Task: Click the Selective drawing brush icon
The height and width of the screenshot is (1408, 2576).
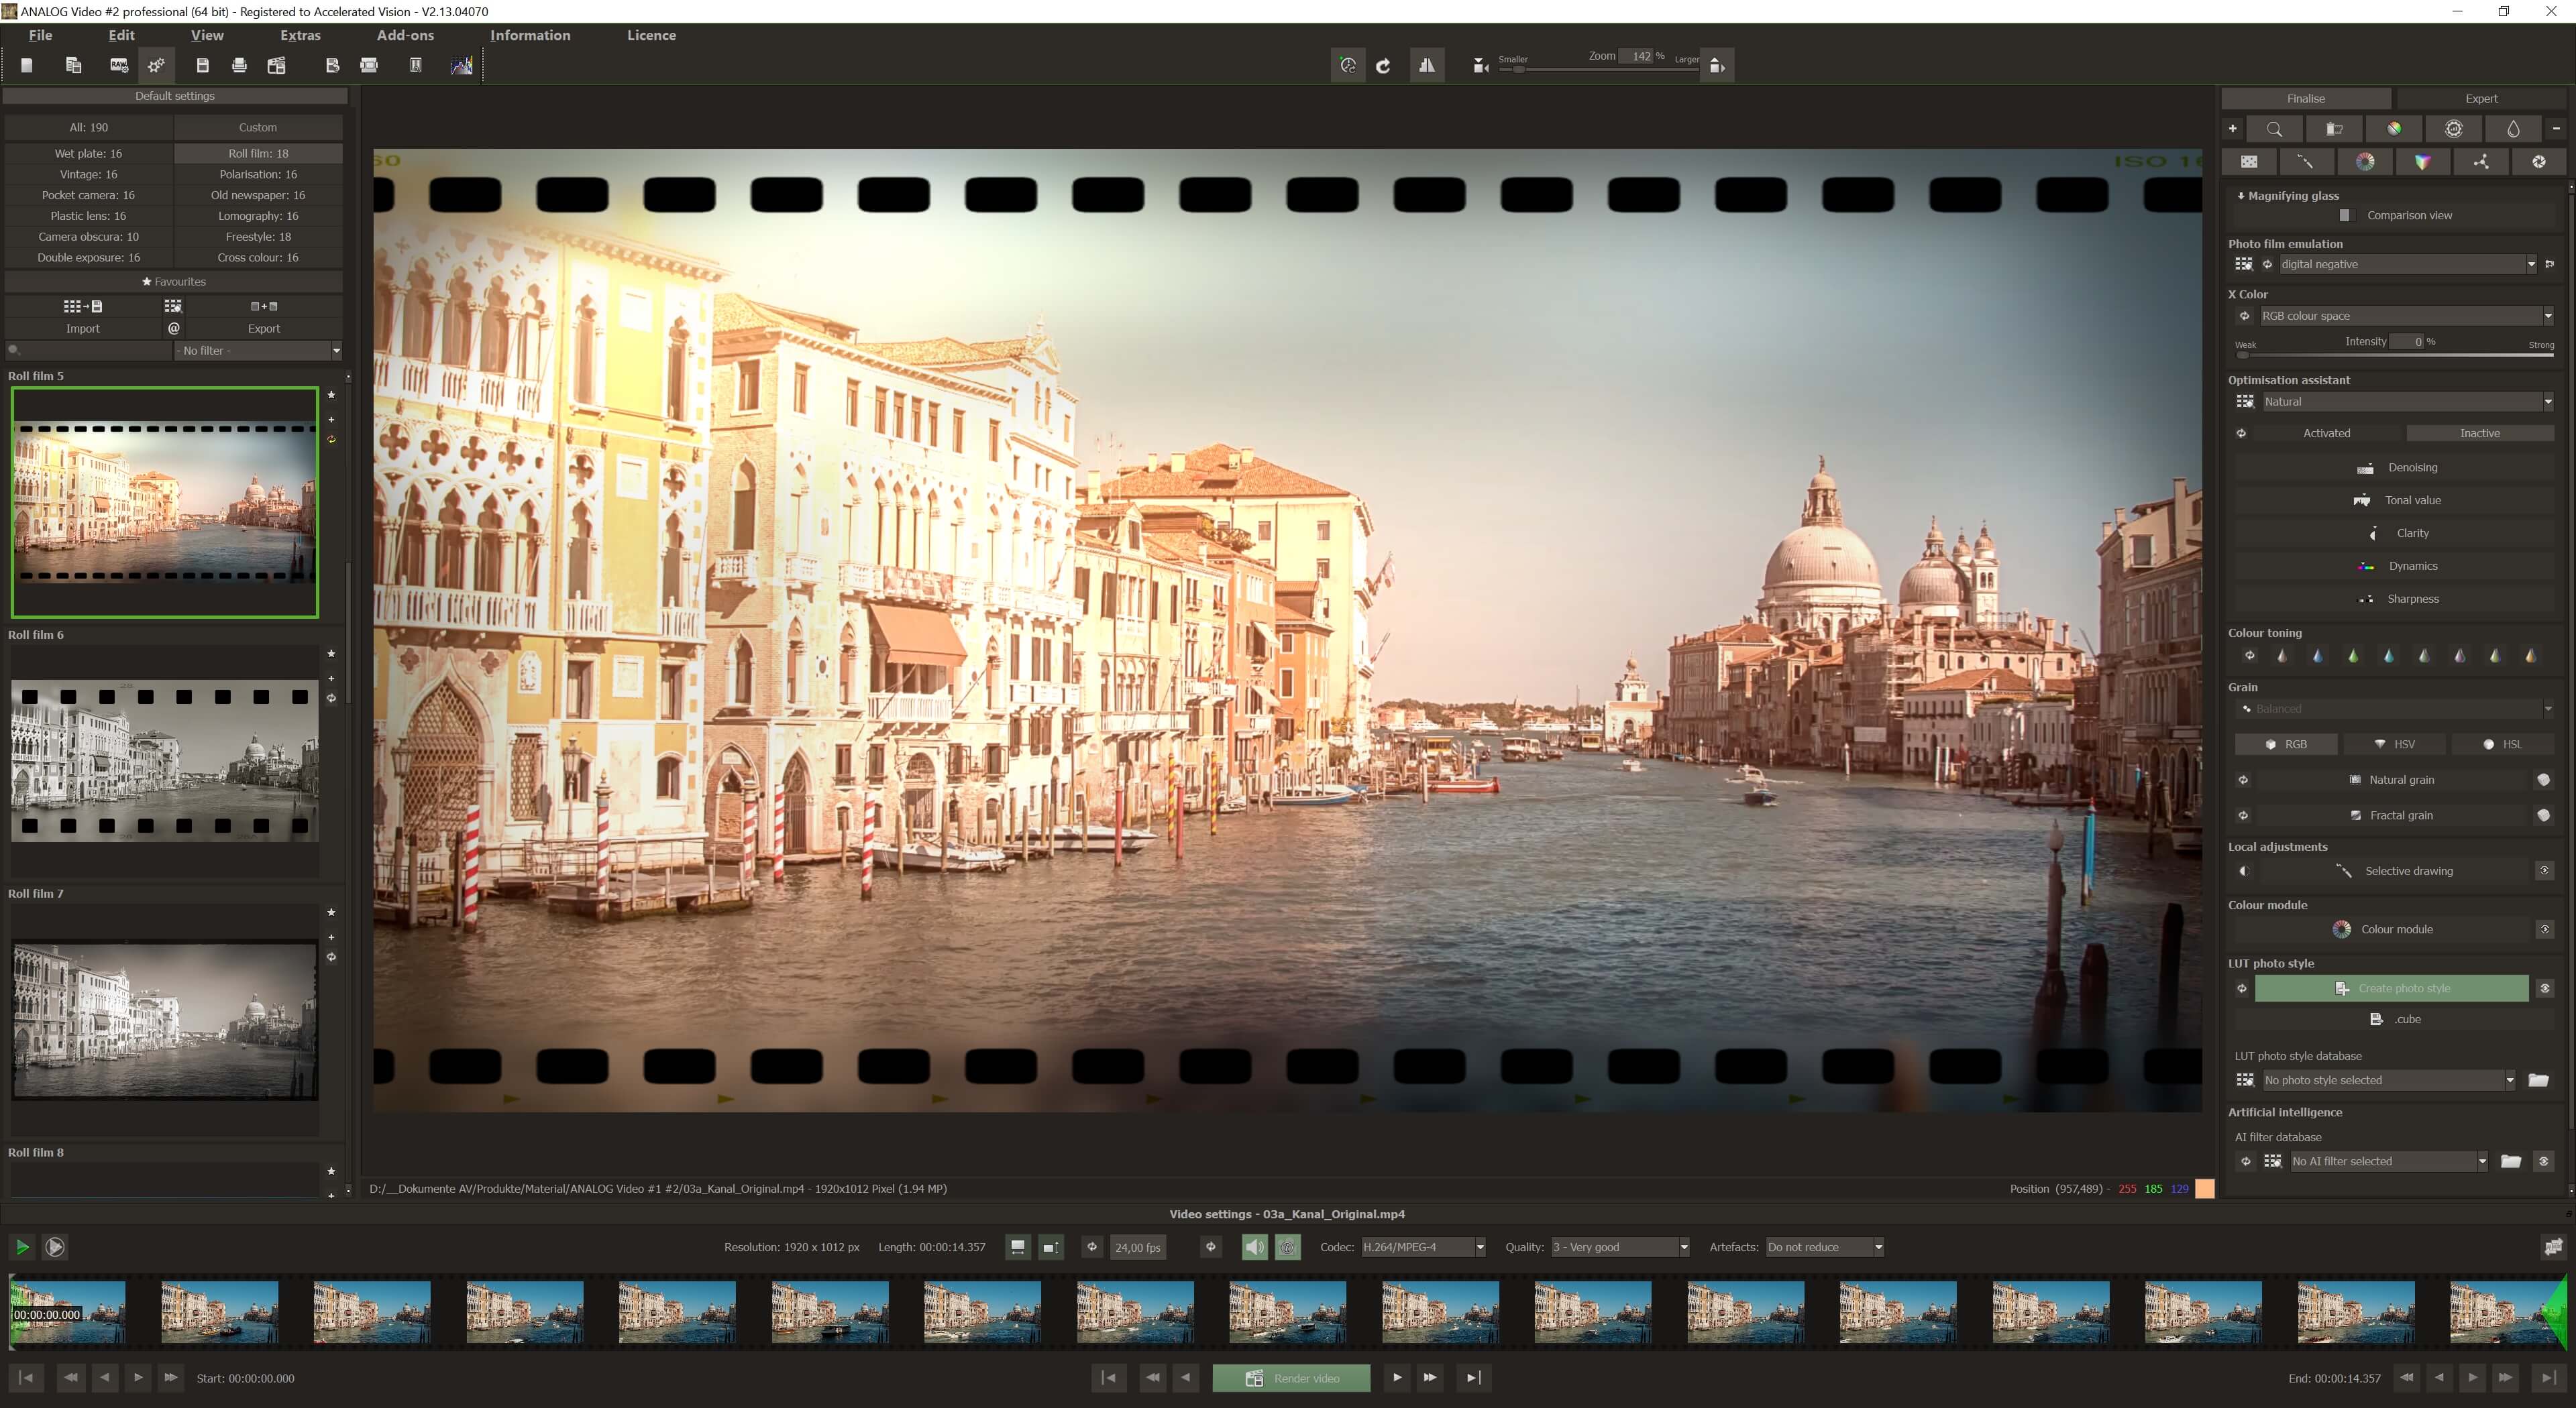Action: tap(2345, 870)
